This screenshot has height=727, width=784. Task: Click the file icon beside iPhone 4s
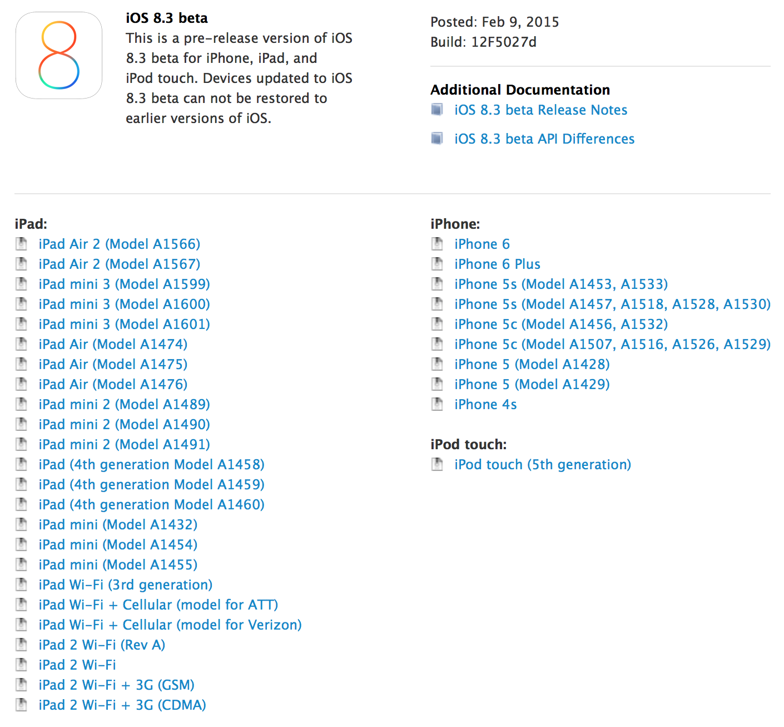point(437,404)
